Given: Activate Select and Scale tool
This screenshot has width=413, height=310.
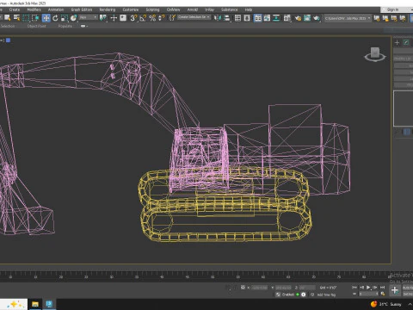Looking at the screenshot, I should (65, 18).
